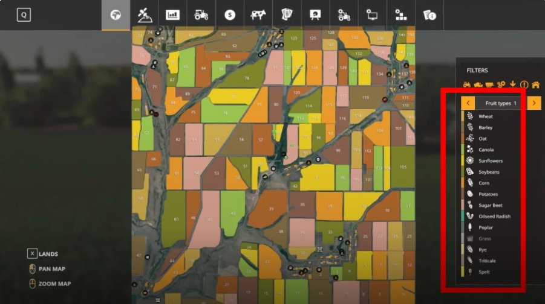Go to next filter page with right arrow

(534, 103)
